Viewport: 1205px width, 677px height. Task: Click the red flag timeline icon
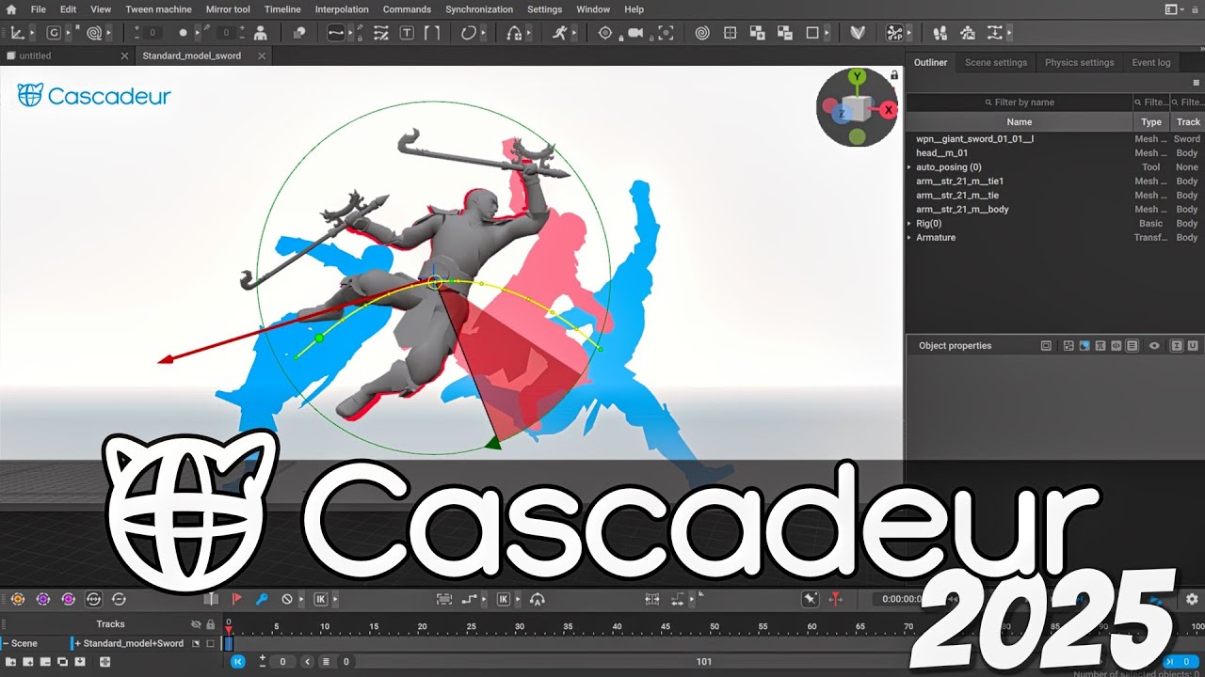pyautogui.click(x=237, y=599)
